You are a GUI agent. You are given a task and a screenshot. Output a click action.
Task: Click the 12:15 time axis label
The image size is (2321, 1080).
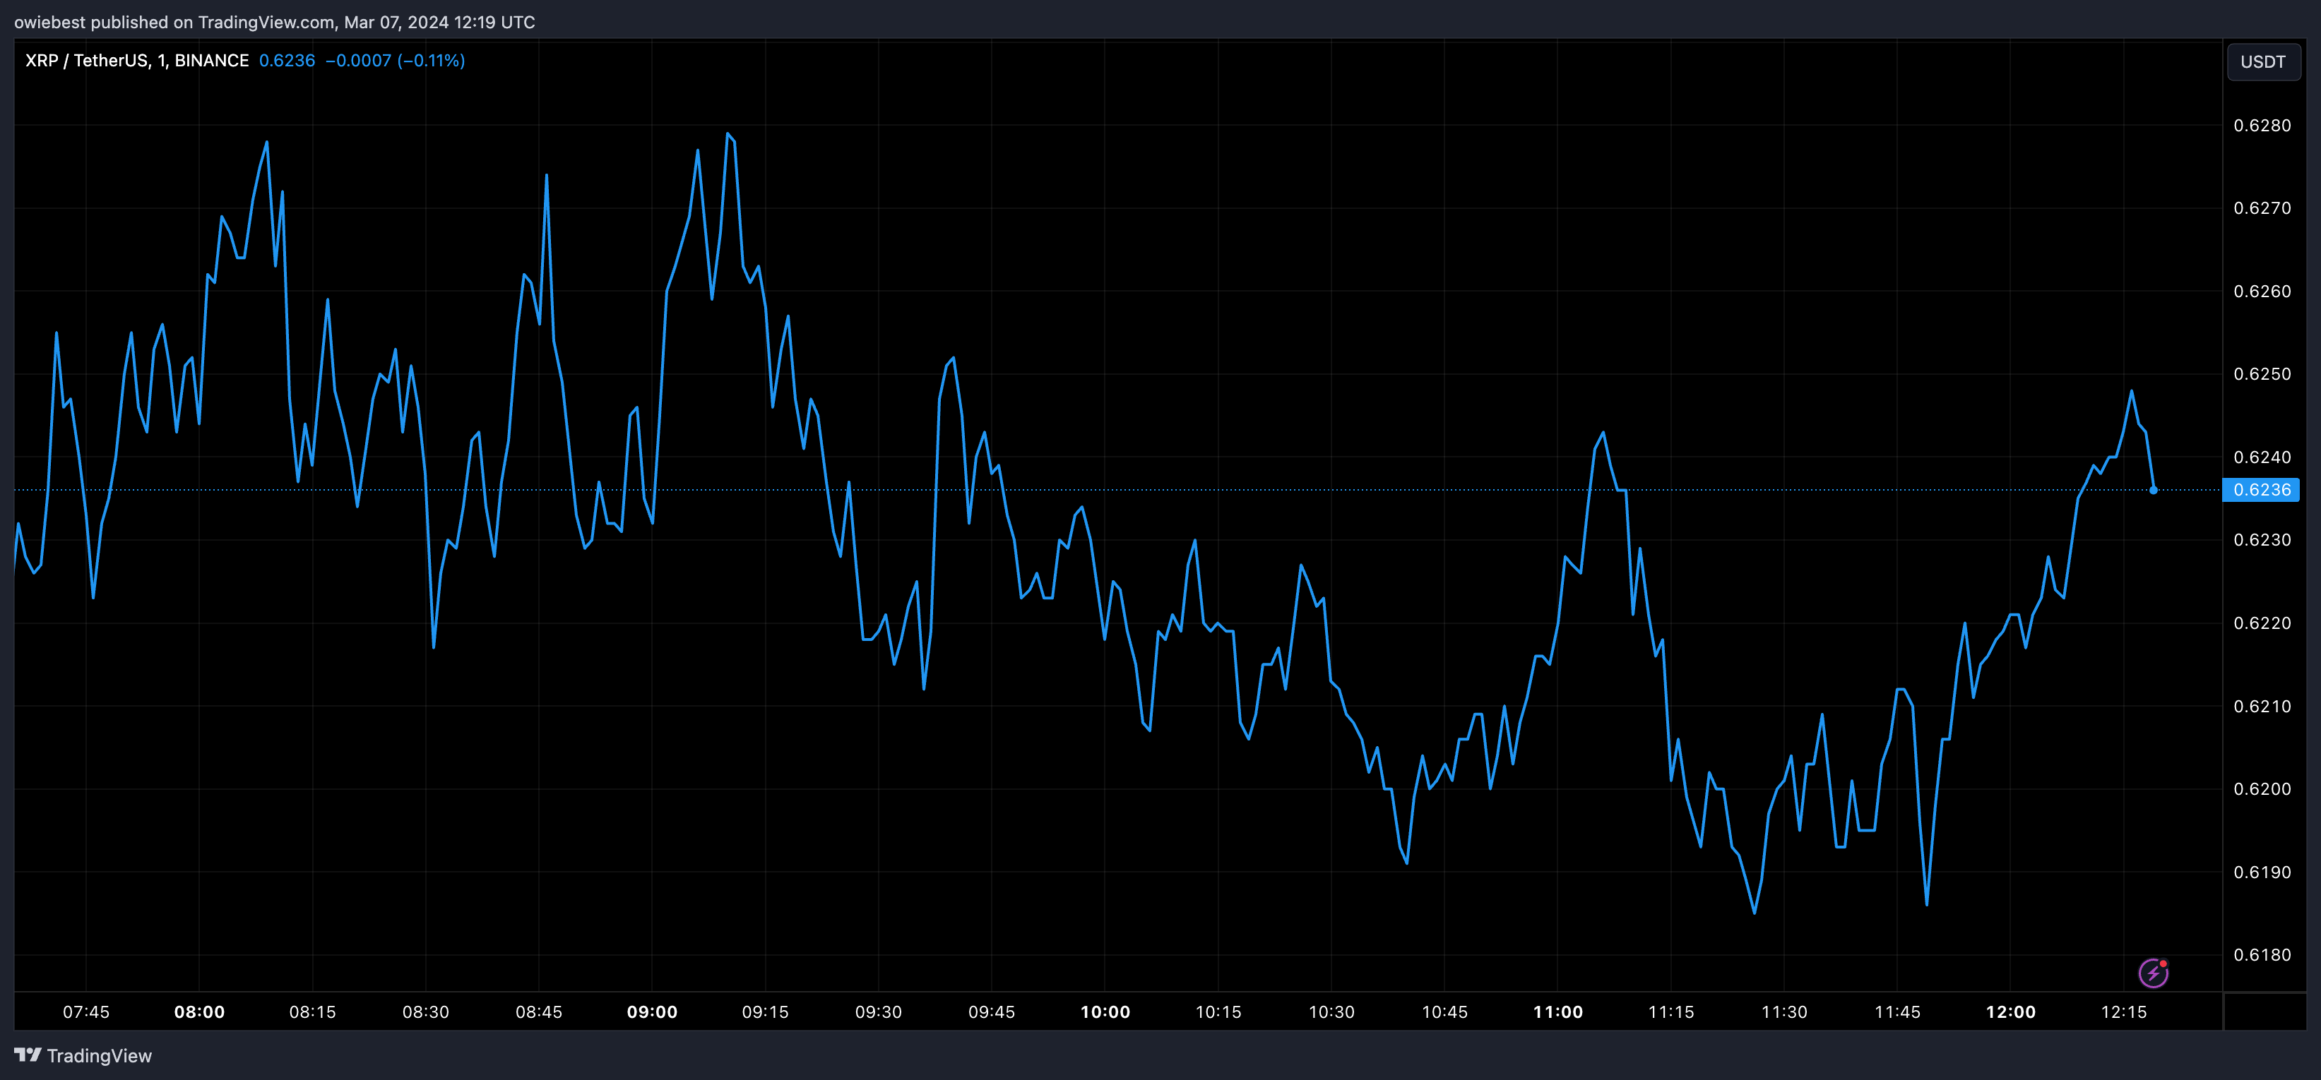pos(2125,1012)
